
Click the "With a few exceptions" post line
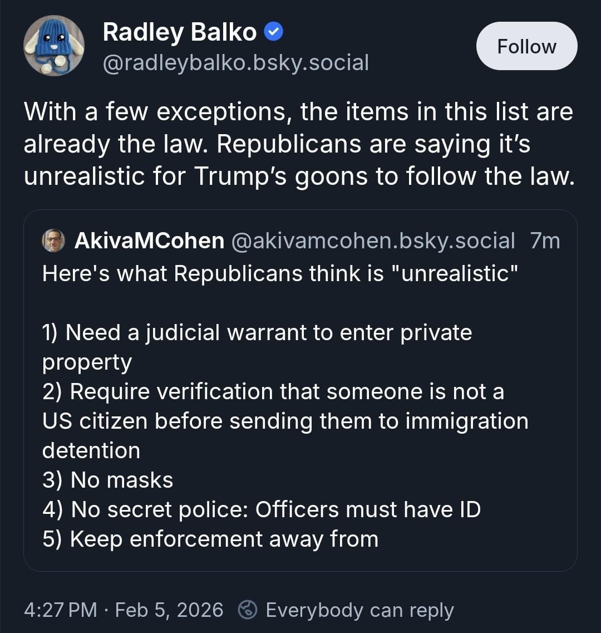pos(298,111)
